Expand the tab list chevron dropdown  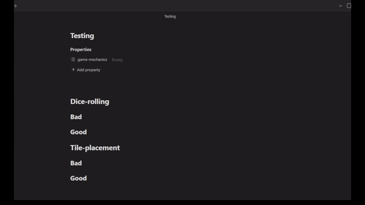pyautogui.click(x=340, y=6)
